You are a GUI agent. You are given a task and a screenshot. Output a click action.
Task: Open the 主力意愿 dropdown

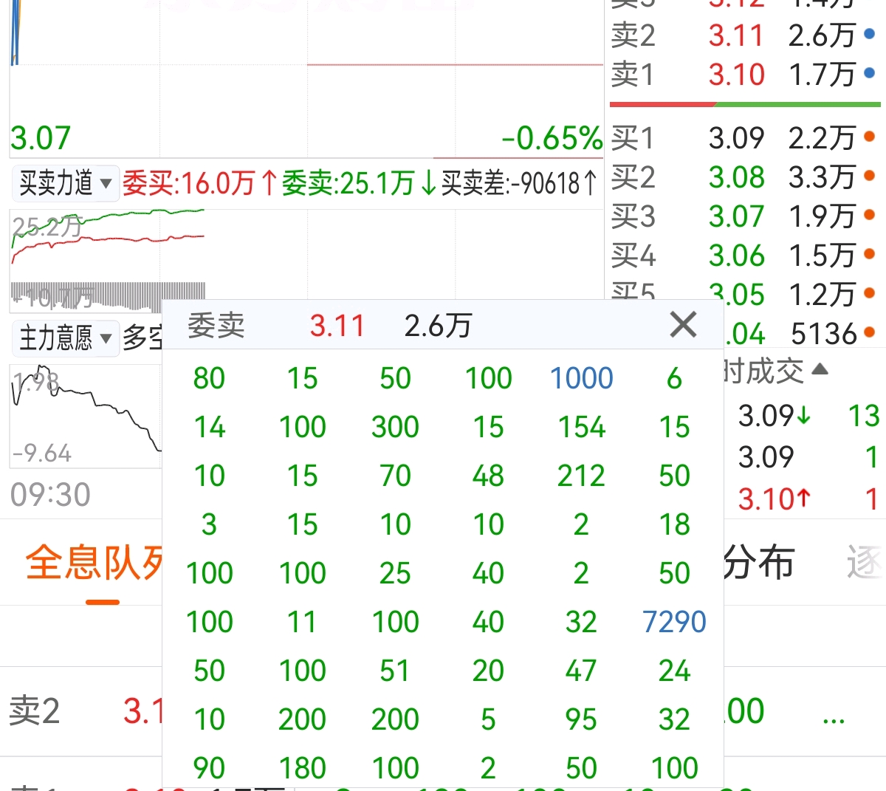tap(65, 338)
